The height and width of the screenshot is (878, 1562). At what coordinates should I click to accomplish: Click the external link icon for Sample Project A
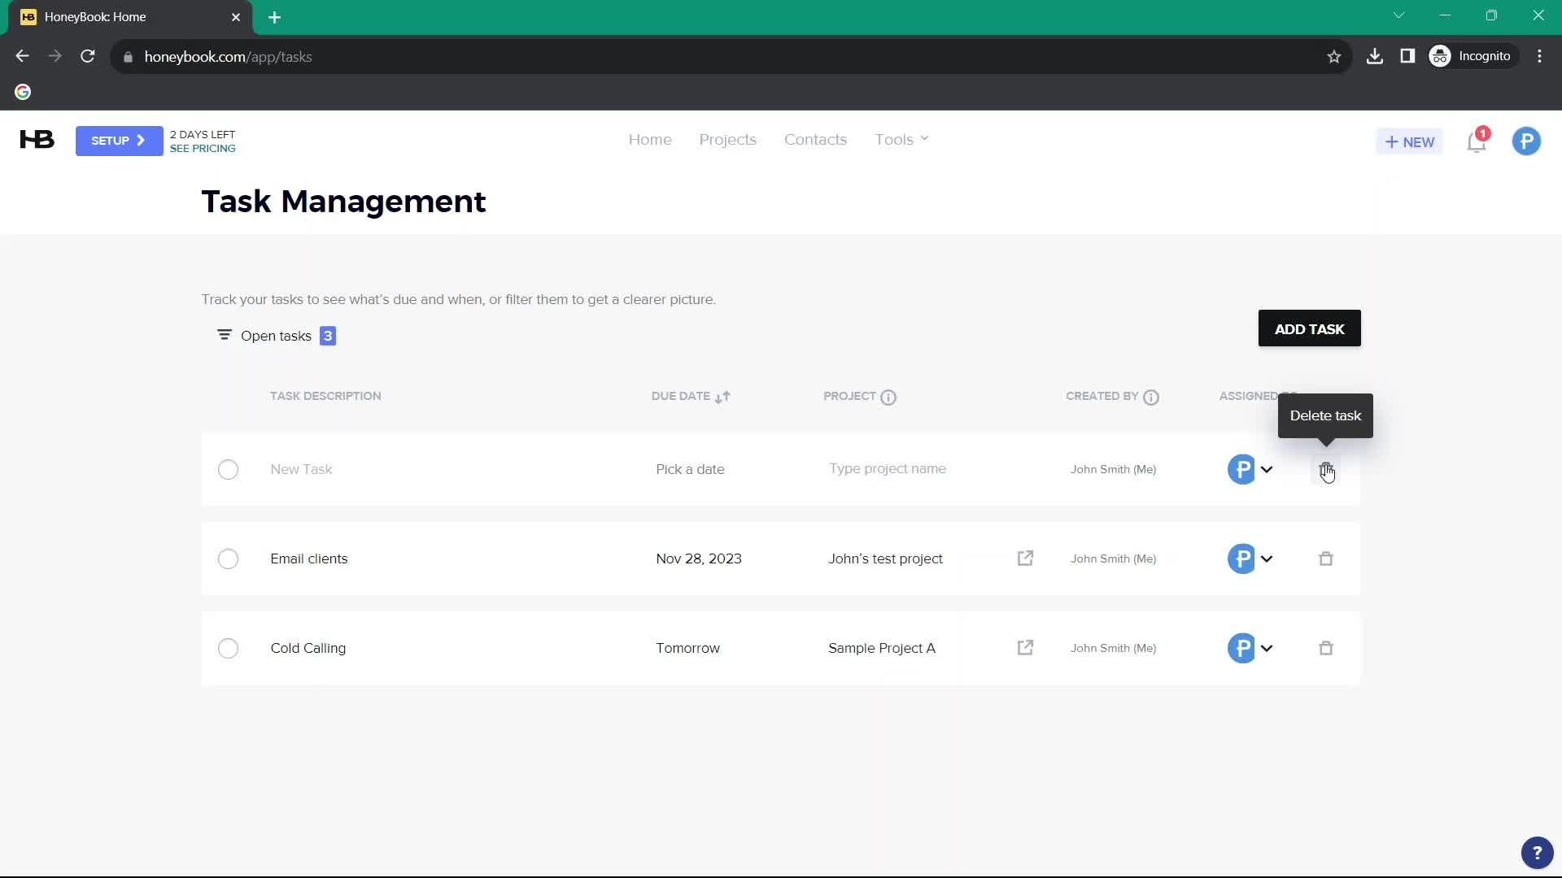click(x=1026, y=647)
